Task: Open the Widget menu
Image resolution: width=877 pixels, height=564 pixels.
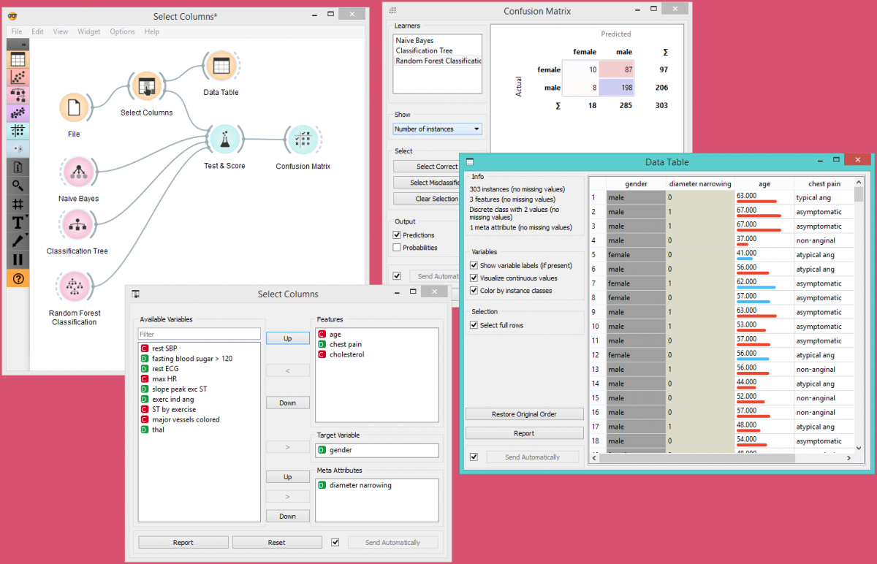Action: coord(88,32)
